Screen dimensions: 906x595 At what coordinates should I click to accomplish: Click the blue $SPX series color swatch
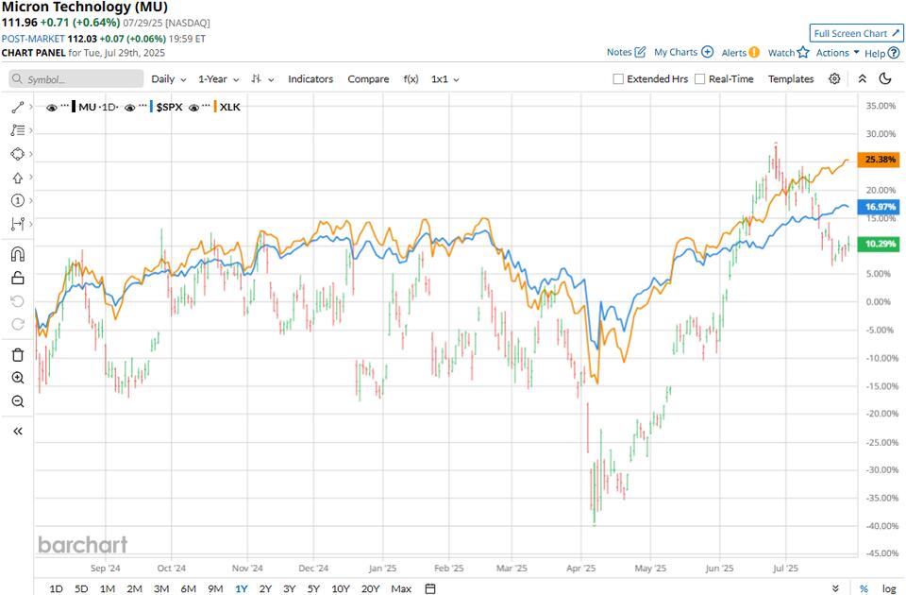click(x=151, y=107)
